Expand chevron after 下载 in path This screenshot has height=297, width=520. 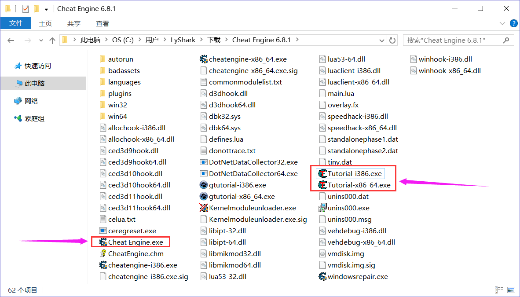pyautogui.click(x=227, y=40)
